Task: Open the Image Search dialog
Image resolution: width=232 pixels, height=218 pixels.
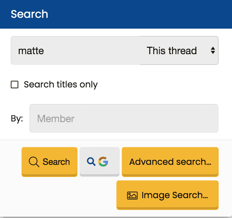Action: [x=168, y=195]
